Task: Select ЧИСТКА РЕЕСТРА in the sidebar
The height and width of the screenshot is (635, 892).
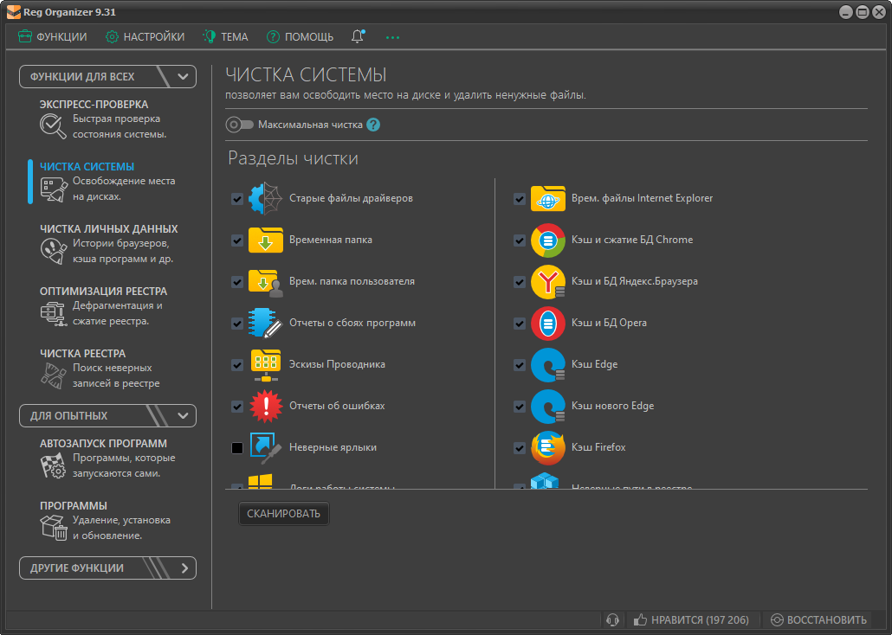Action: click(83, 354)
